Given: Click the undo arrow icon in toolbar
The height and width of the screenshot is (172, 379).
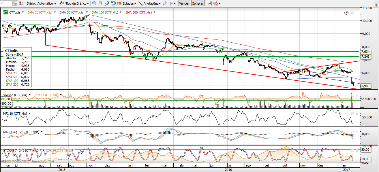Looking at the screenshot, I should click(x=113, y=3).
